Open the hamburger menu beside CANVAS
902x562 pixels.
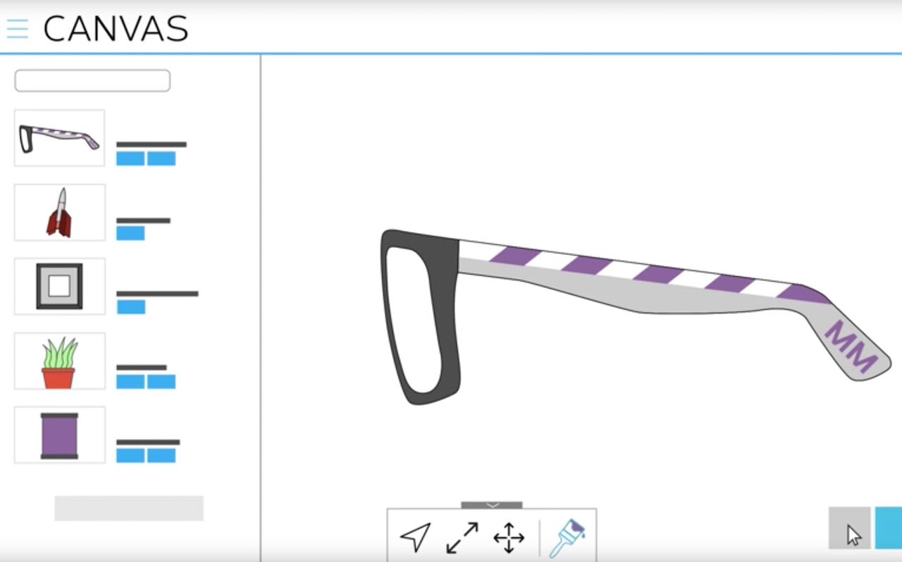pos(18,29)
